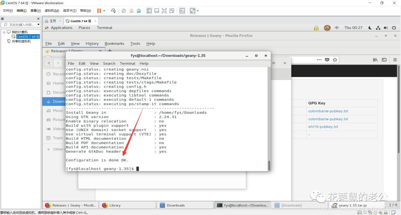
Task: Open the library search filter dropdown
Action: [x=38, y=25]
